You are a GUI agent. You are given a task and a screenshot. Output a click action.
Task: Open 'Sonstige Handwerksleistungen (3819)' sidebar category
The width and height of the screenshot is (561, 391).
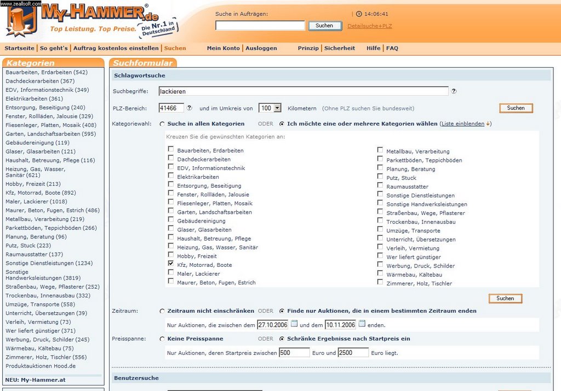point(43,275)
